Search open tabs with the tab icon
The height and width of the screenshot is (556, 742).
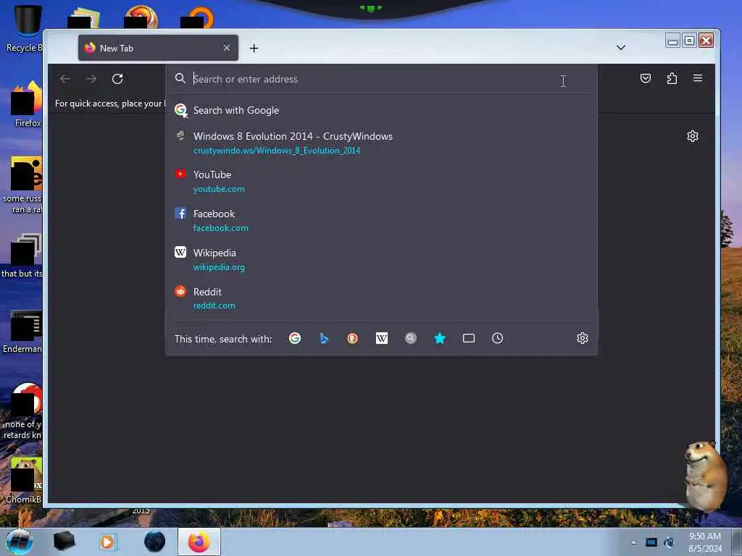pos(469,339)
